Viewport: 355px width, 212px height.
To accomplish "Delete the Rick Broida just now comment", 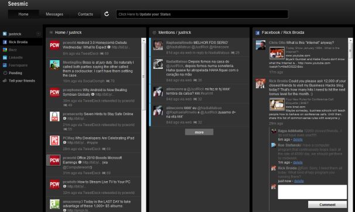I will tap(299, 181).
